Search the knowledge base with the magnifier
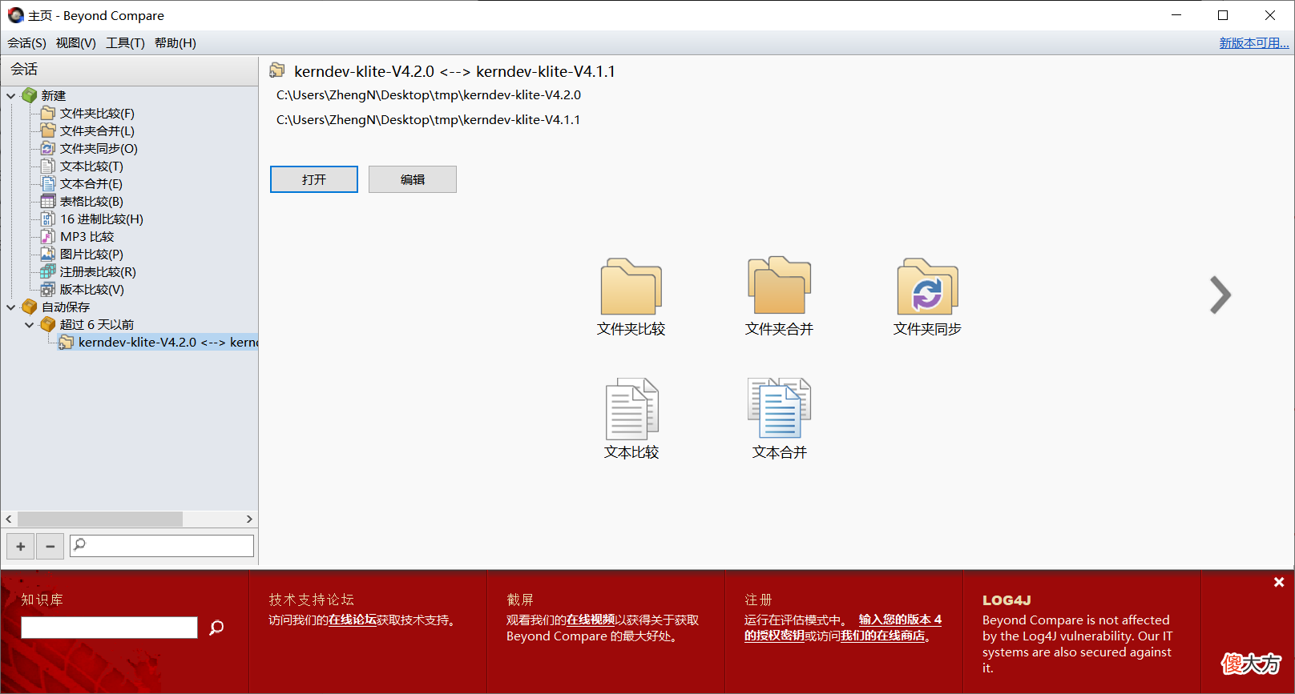Screen dimensions: 1295x694 [x=216, y=628]
